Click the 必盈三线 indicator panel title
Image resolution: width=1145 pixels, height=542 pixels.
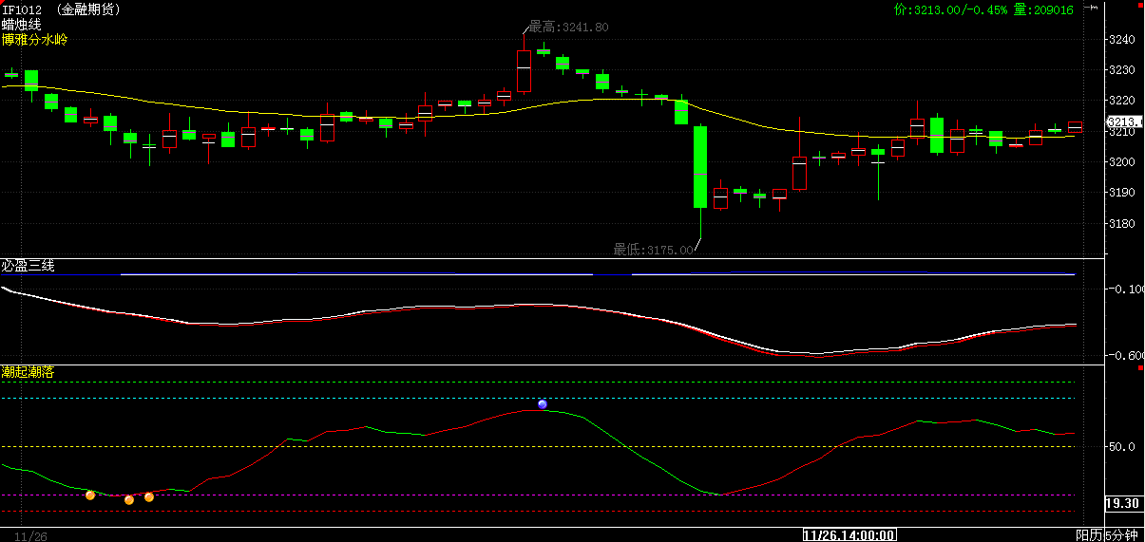click(29, 266)
